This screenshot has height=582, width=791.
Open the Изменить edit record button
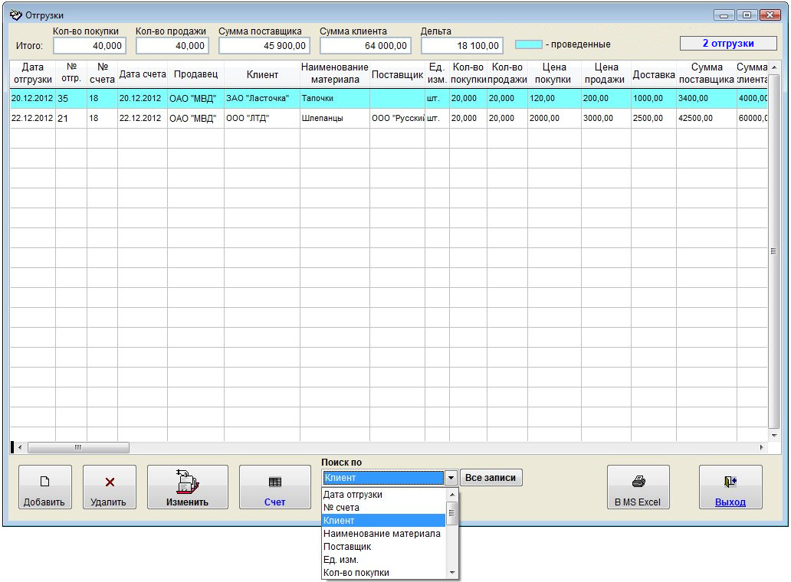(187, 487)
